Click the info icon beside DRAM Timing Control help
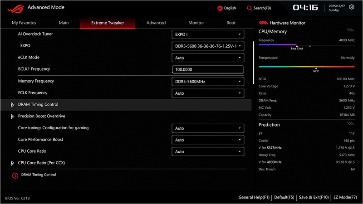The image size is (363, 204). [15, 175]
